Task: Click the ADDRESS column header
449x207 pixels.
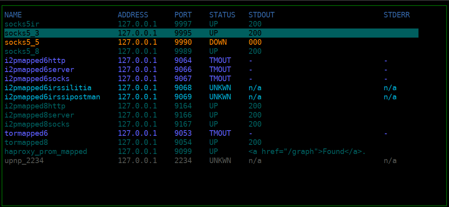Action: click(133, 15)
